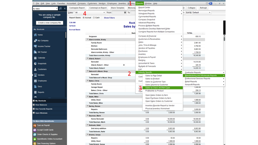Click the report vertical scrollbar thumb
The height and width of the screenshot is (145, 258).
tap(224, 39)
